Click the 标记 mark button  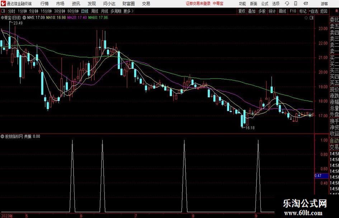point(303,11)
